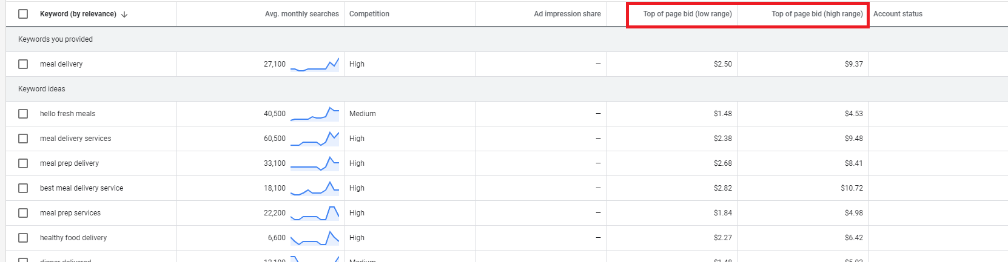Viewport: 1008px width, 262px height.
Task: Sort by Competition column header
Action: pyautogui.click(x=369, y=14)
